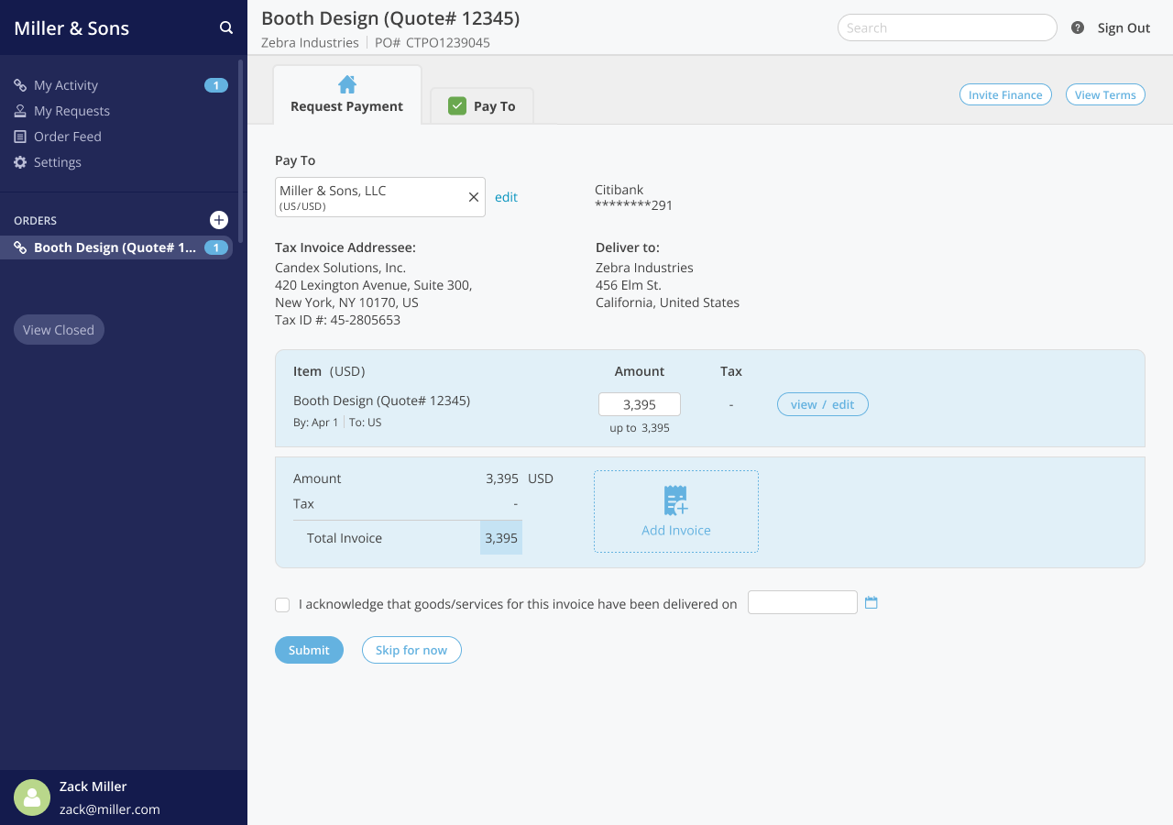Open the Pay To payee dropdown field

click(x=380, y=197)
